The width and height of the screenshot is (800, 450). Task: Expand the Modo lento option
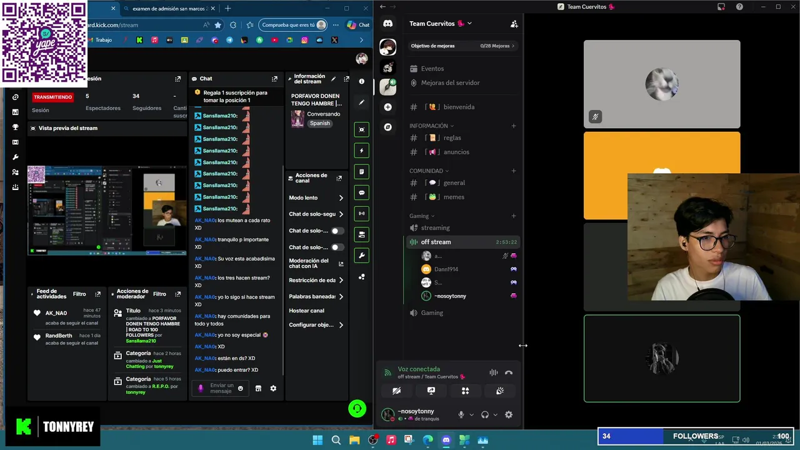point(316,197)
